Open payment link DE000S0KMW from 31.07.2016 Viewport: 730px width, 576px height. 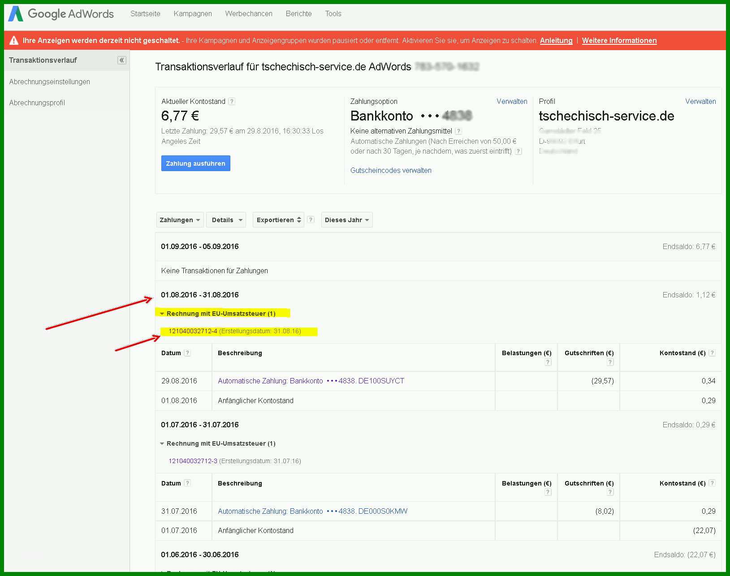313,511
